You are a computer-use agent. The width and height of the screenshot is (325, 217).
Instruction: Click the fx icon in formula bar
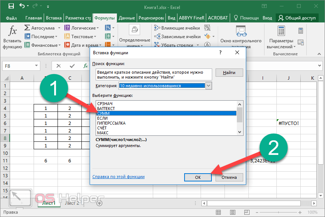coord(86,66)
